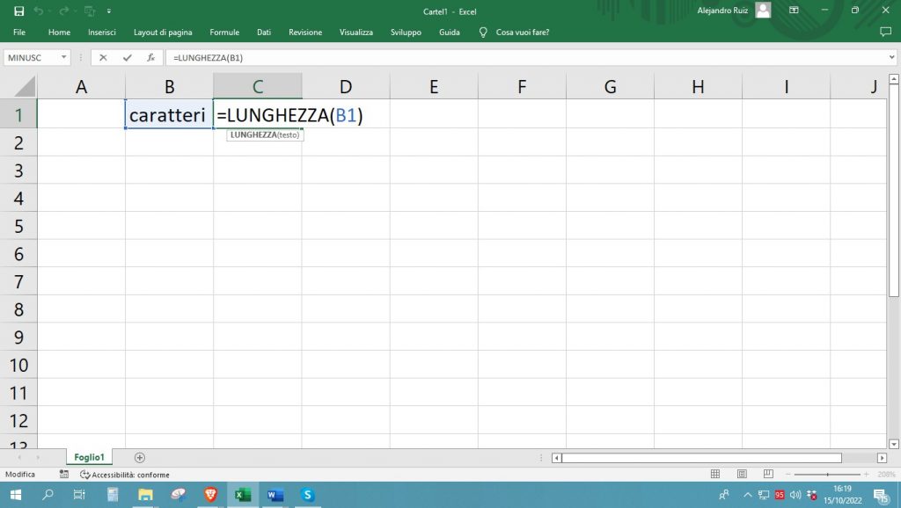Select cell B1 containing "caratteri"

point(169,115)
